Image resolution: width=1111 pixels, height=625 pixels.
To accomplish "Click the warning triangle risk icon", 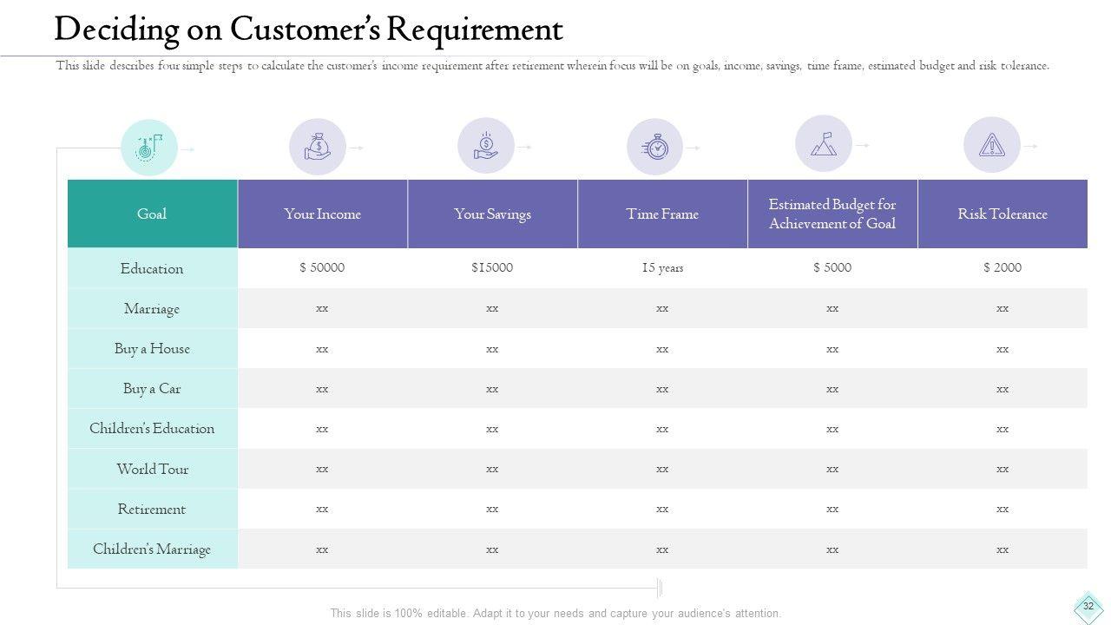I will pos(991,145).
